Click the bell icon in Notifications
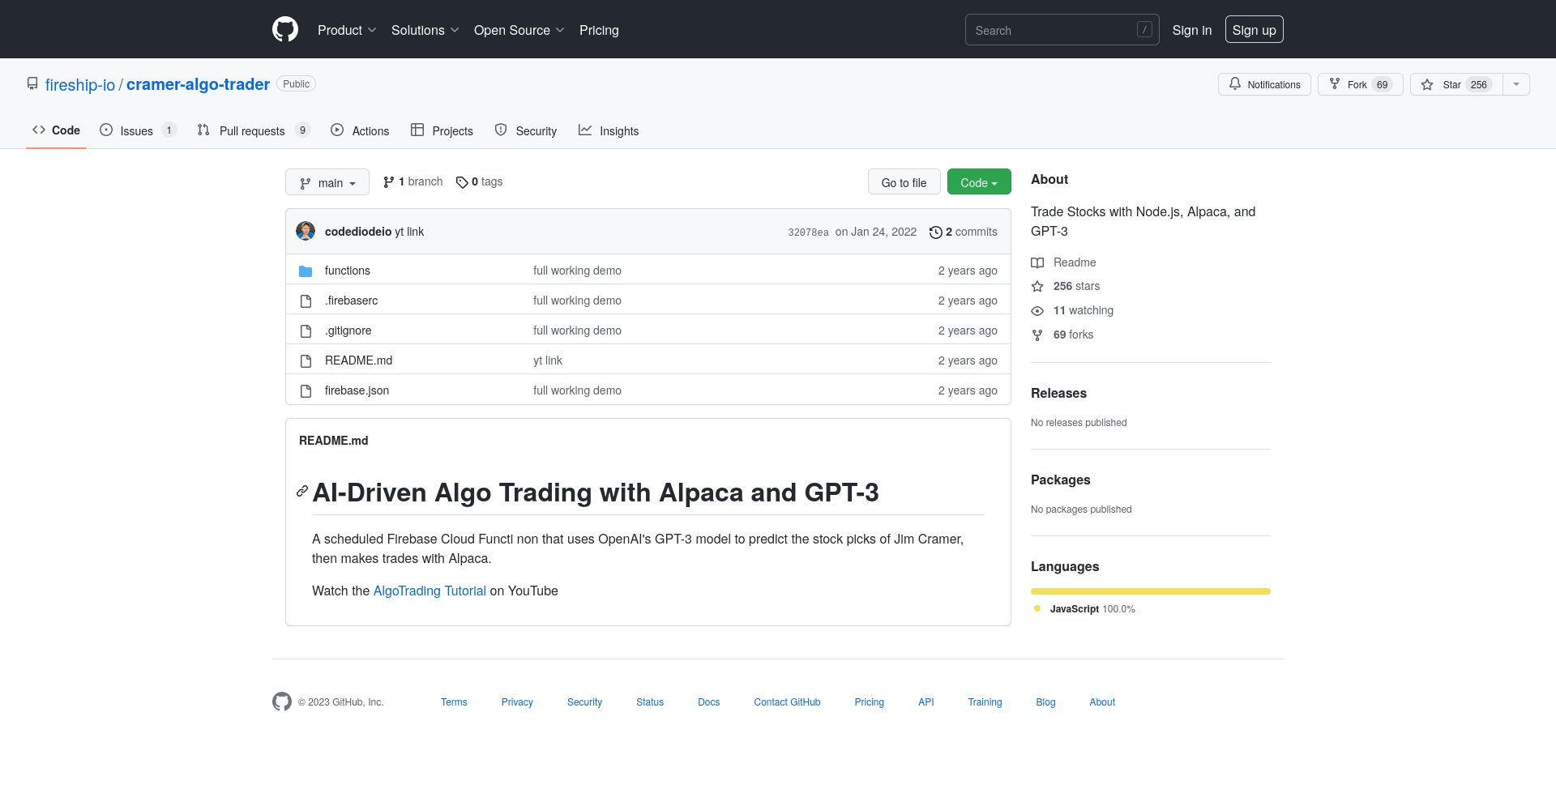Screen dimensions: 1556x806 pyautogui.click(x=1235, y=83)
